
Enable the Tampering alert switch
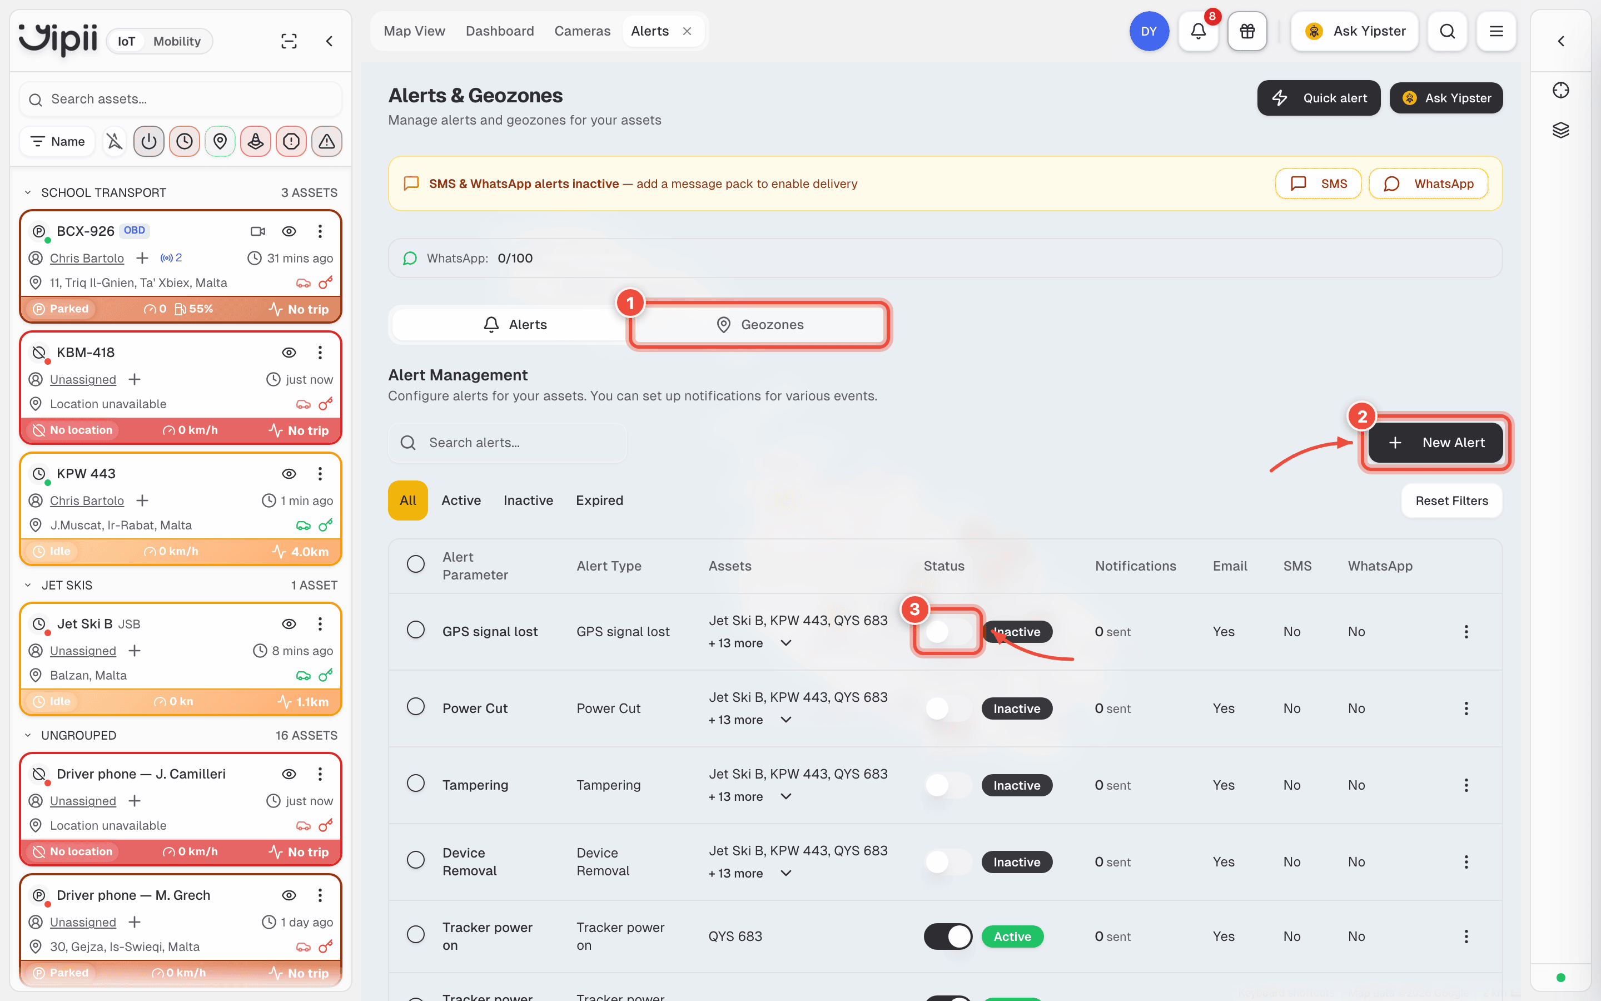[948, 785]
